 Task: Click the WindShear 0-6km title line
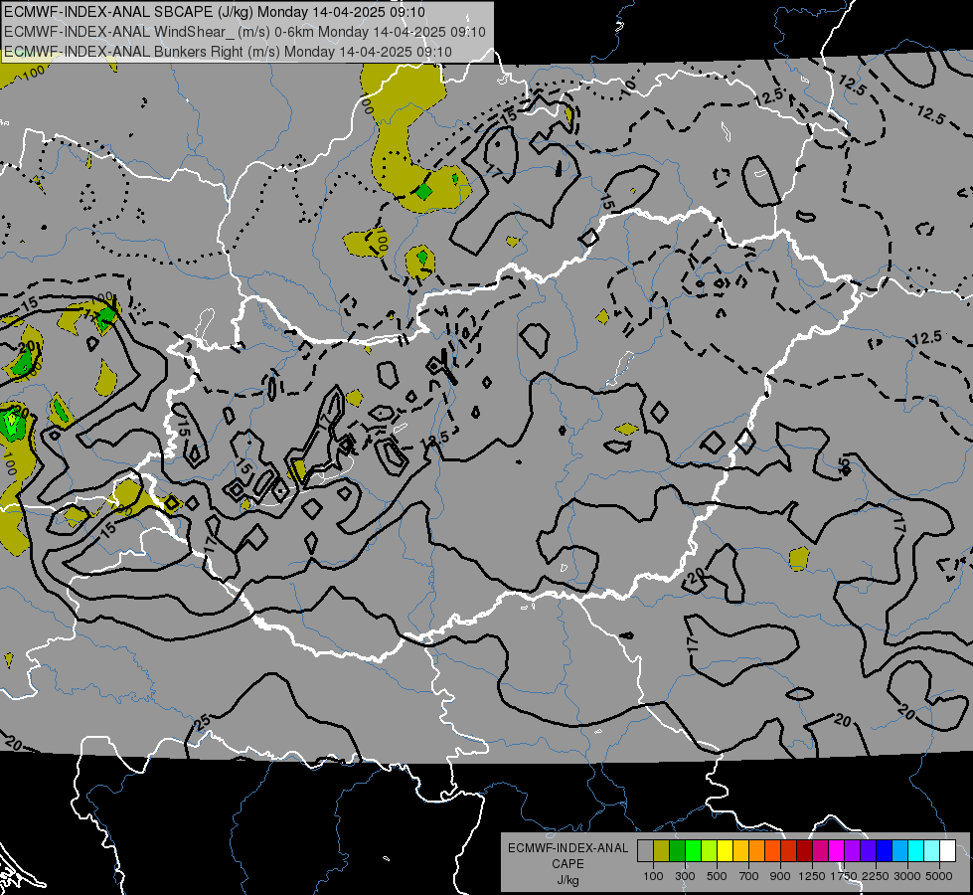pyautogui.click(x=244, y=32)
